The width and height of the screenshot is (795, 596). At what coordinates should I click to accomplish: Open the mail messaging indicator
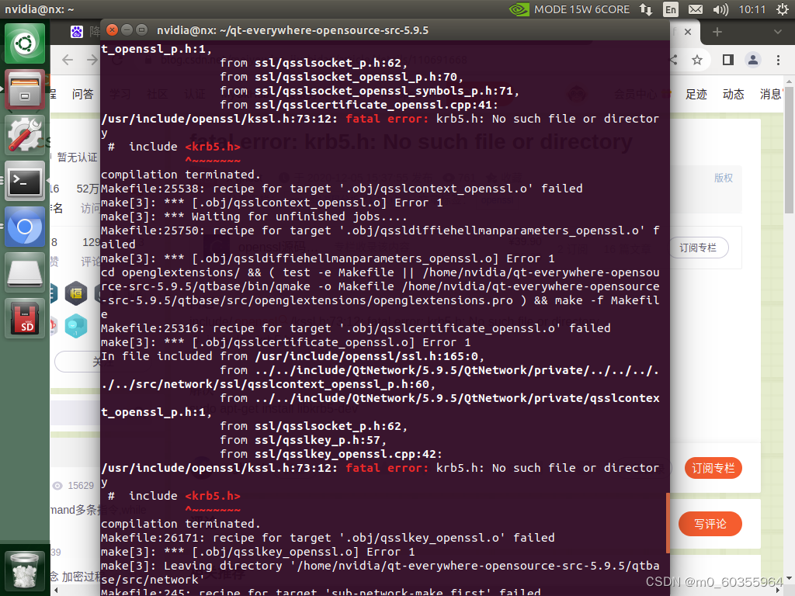[696, 9]
